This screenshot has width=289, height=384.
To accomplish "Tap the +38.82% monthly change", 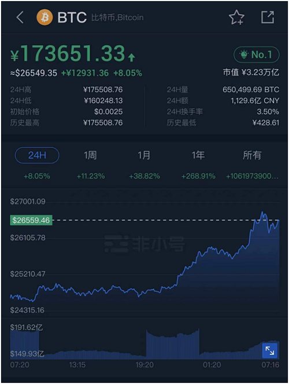I will [x=144, y=176].
